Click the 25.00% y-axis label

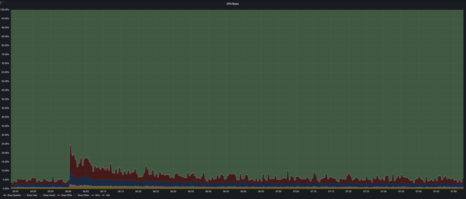[5, 144]
